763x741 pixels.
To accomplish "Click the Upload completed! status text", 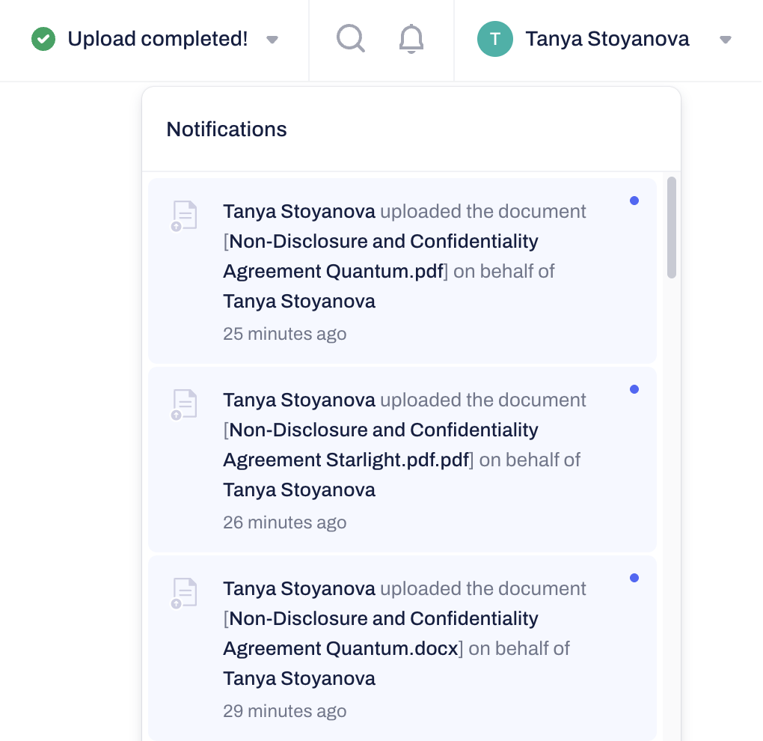I will tap(157, 39).
